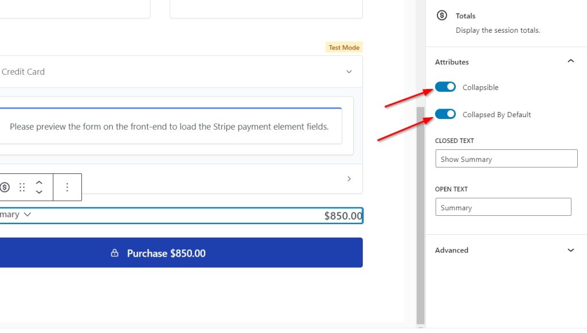Toggle the Collapsible switch off
The height and width of the screenshot is (333, 587).
tap(445, 87)
